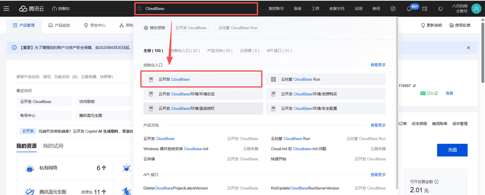This screenshot has height=195, width=485.
Task: Open Cloud-Init 和 Cloudbase-Init 问题 document
Action: 299,149
